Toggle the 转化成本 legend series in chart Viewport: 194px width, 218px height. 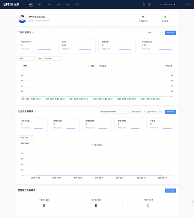coord(101,66)
